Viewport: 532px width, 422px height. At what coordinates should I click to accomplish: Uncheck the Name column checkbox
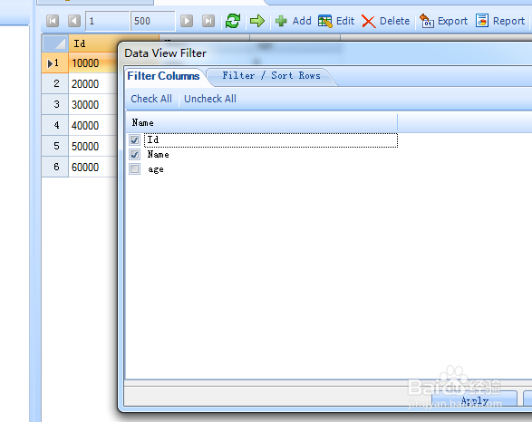tap(135, 155)
